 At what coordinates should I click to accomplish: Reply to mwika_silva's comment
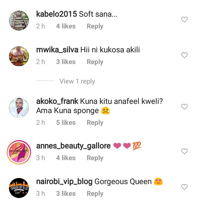coord(95,62)
